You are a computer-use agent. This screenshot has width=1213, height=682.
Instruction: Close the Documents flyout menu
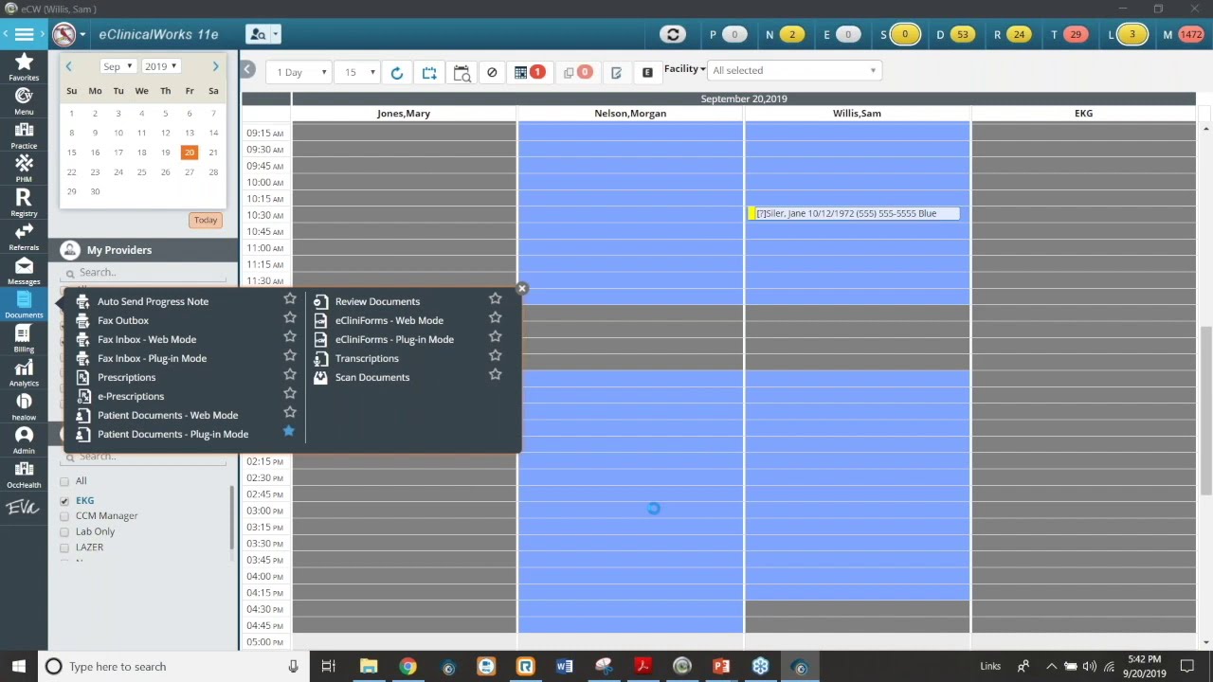tap(521, 288)
